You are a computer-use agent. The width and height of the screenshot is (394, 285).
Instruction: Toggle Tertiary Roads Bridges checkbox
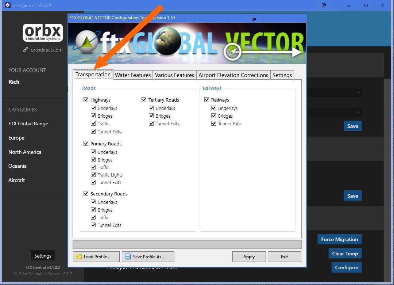tap(151, 116)
